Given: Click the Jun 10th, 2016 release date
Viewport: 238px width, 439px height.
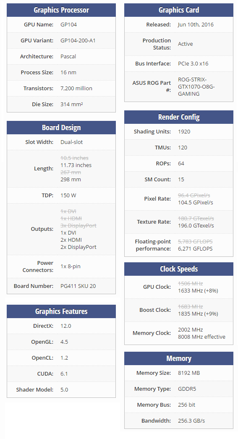Looking at the screenshot, I should 196,25.
